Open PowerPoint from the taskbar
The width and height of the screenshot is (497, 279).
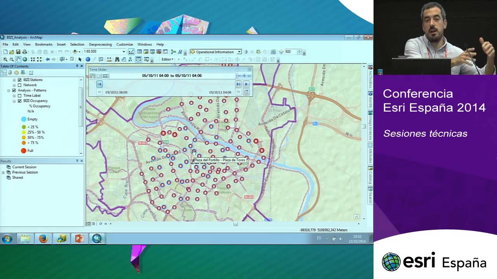click(x=79, y=239)
